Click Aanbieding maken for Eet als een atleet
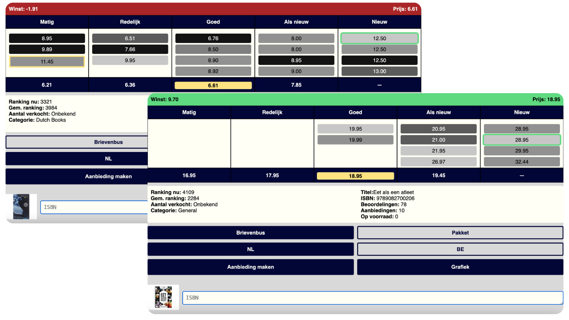The image size is (569, 320). pos(250,267)
